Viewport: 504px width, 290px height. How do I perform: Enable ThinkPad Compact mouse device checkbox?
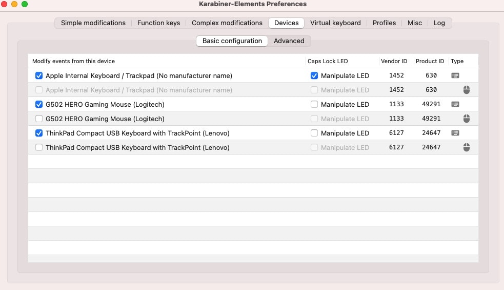39,147
